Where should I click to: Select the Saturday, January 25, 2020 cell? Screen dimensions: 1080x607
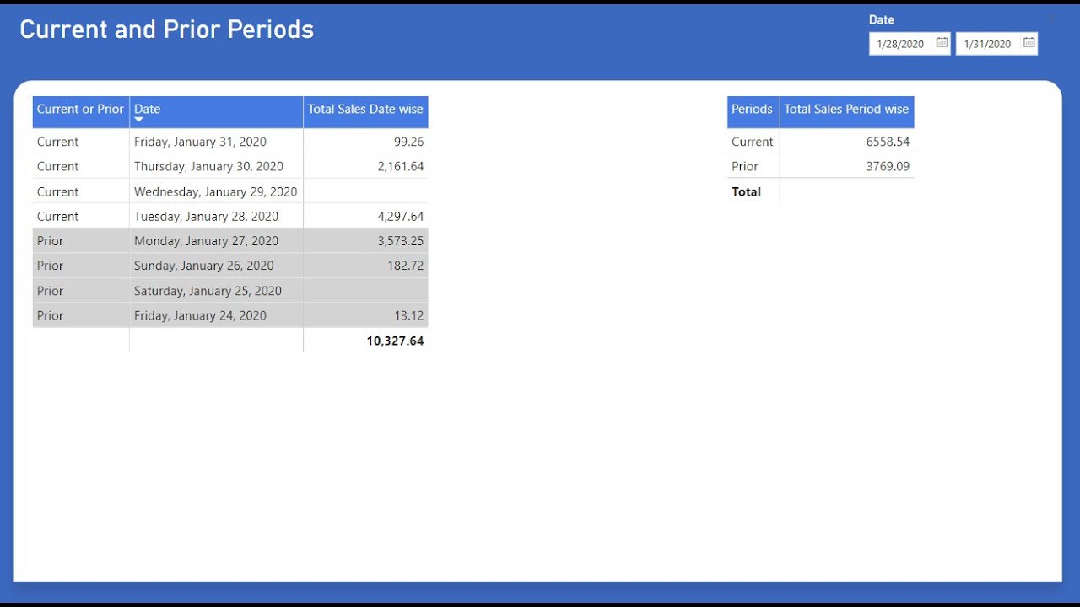pos(217,290)
